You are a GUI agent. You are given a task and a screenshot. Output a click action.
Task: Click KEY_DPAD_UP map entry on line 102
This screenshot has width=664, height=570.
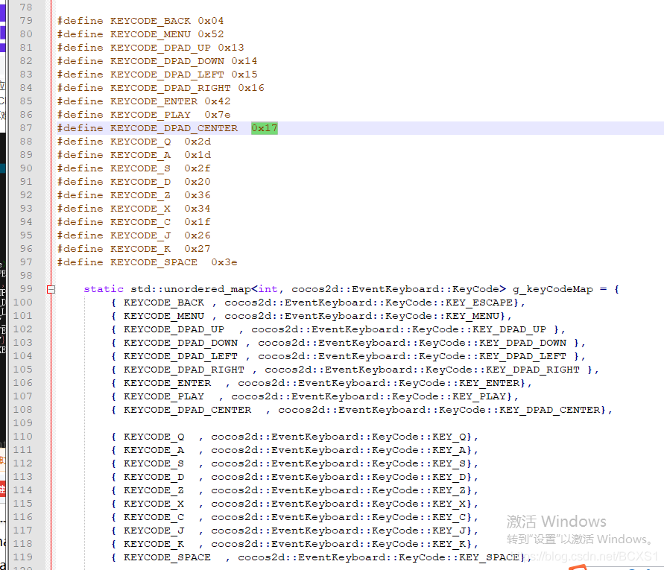(338, 329)
